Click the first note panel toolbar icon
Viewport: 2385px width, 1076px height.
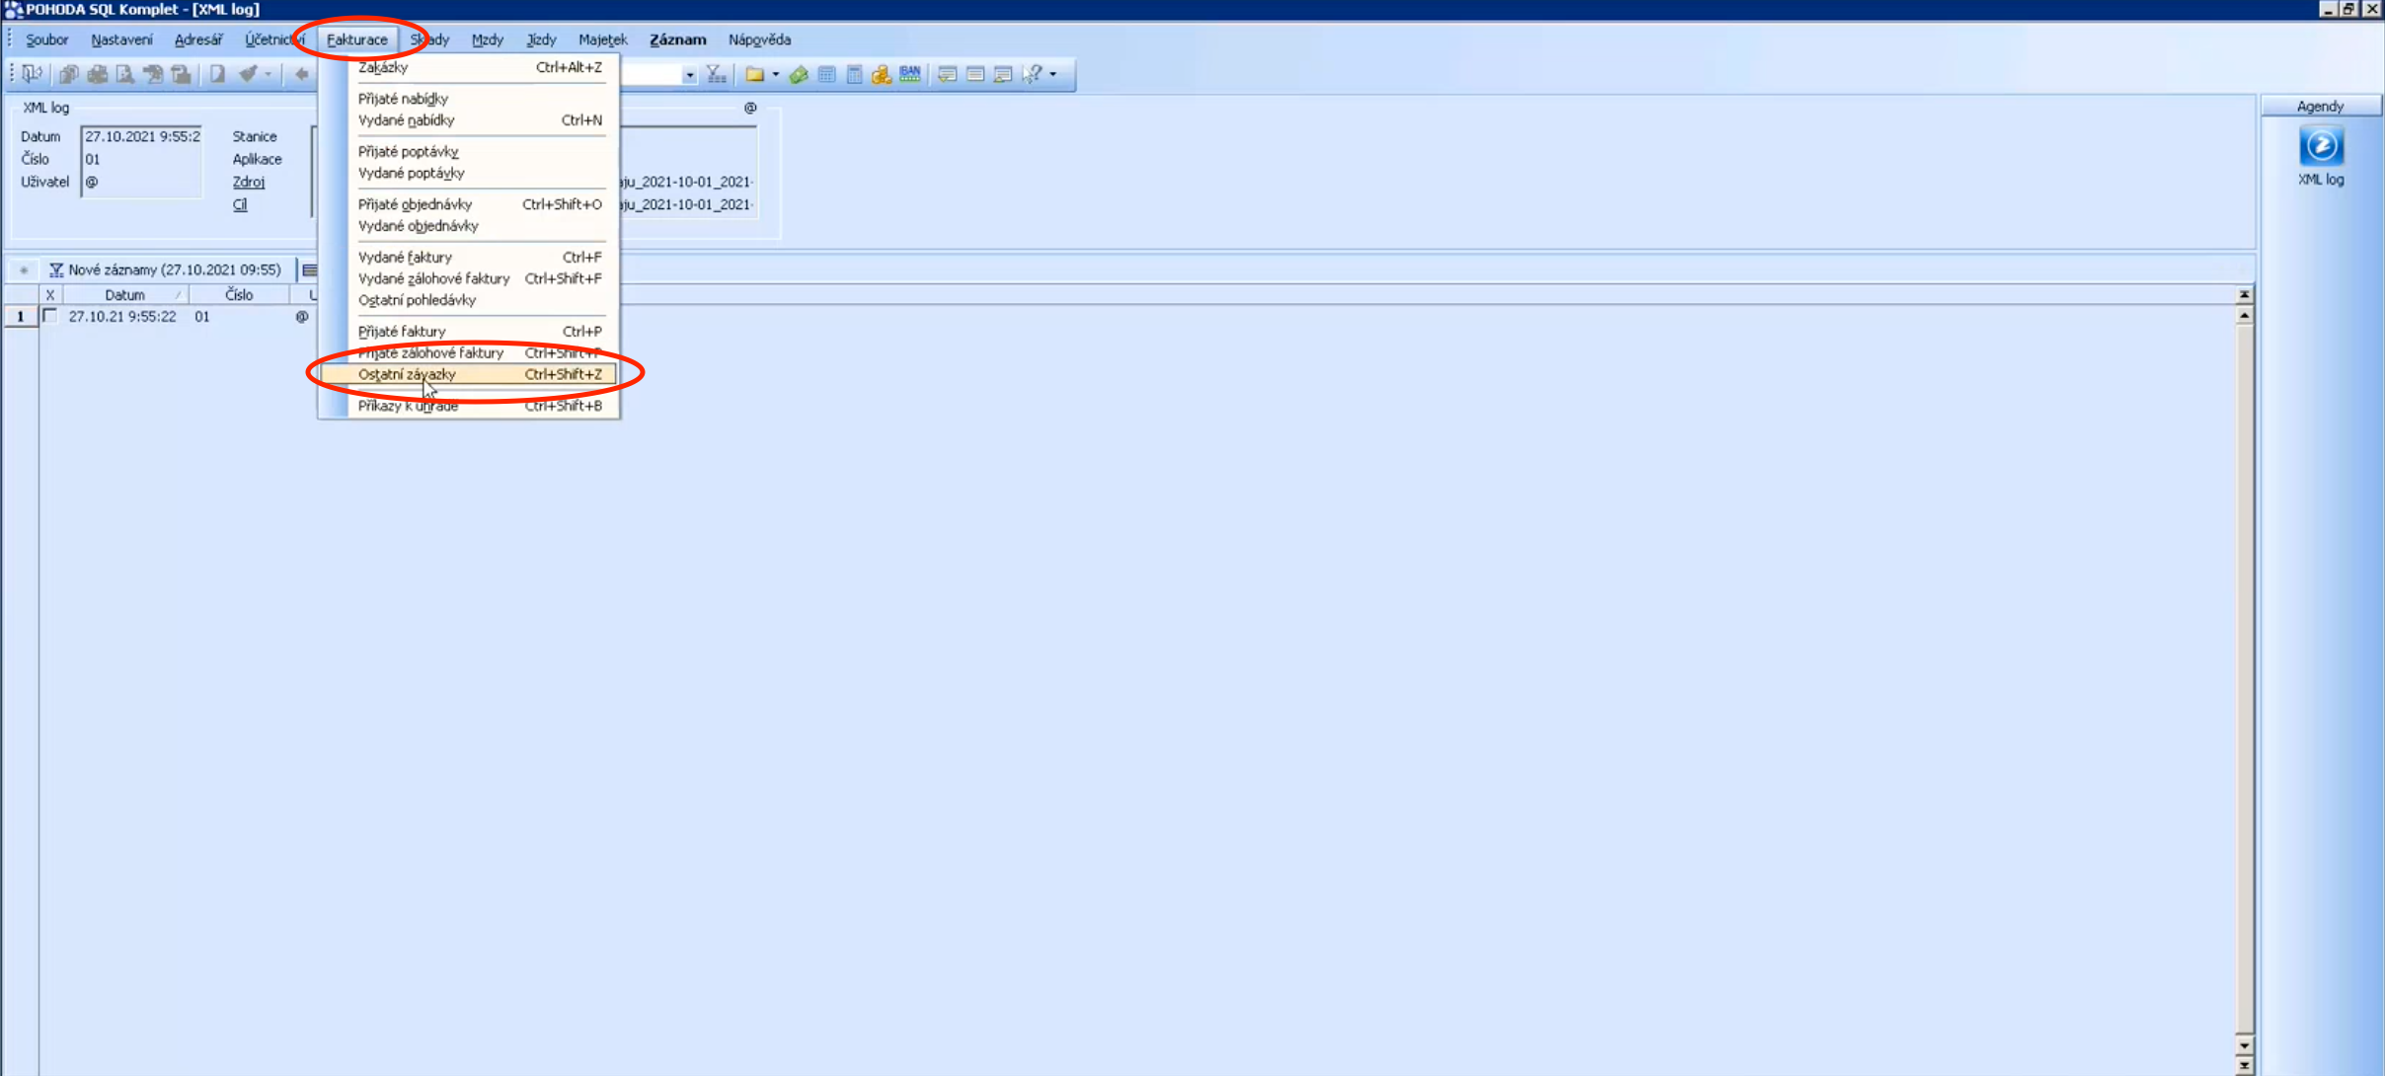coord(947,74)
